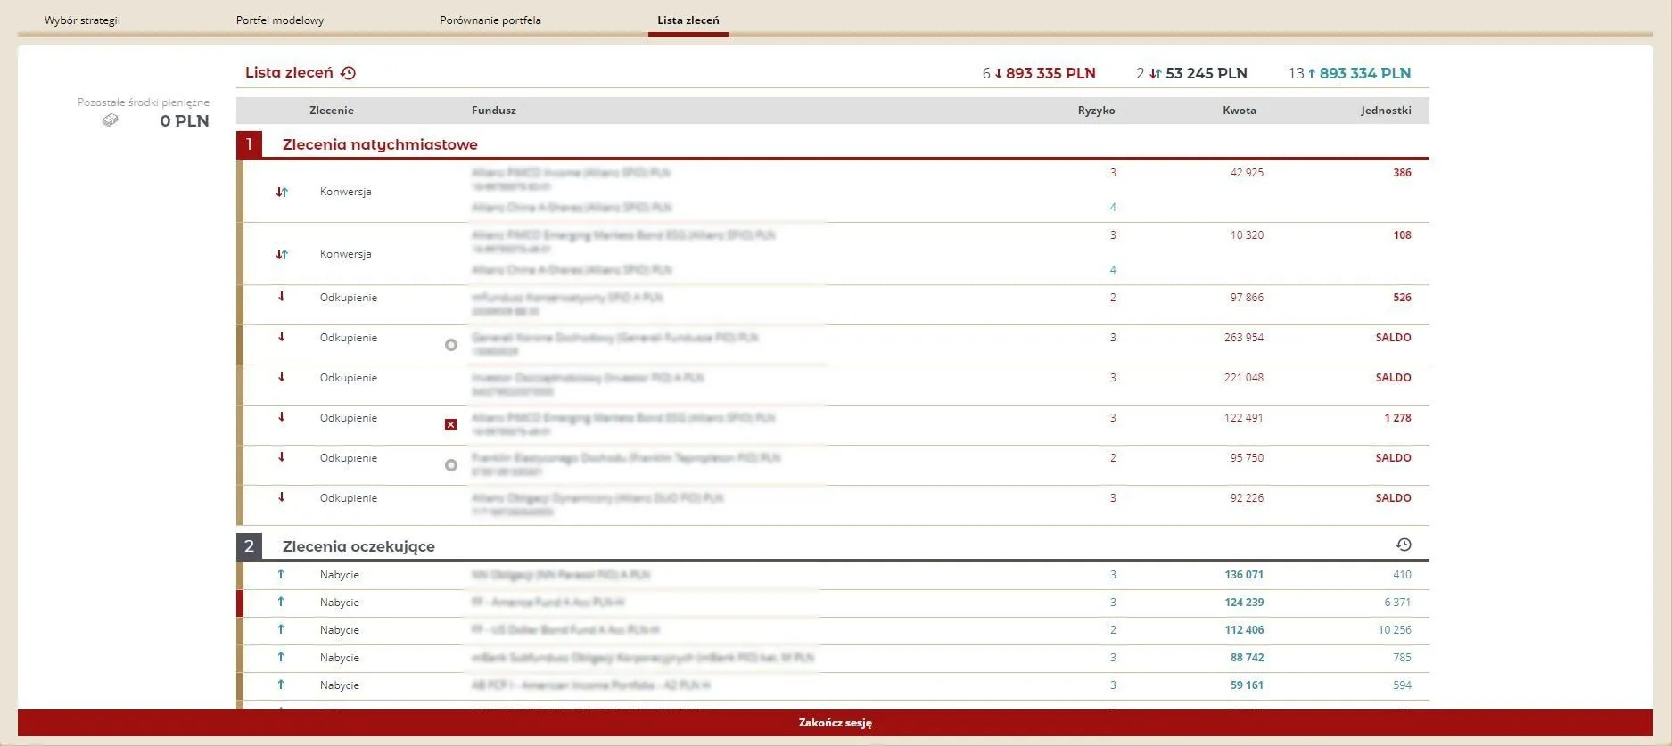Click the units value 526
The image size is (1672, 746).
click(1402, 298)
